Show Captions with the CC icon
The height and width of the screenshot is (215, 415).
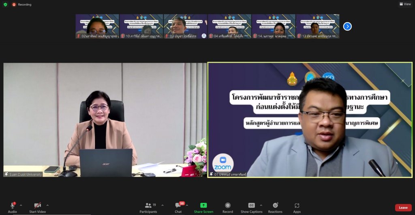(251, 206)
